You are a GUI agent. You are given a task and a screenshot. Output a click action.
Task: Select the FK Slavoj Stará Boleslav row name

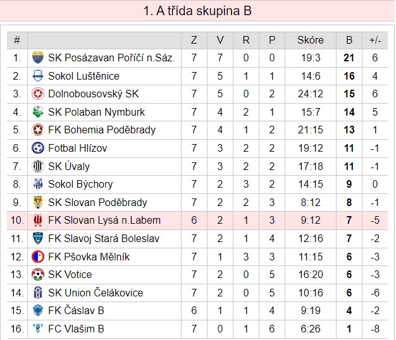pos(104,238)
